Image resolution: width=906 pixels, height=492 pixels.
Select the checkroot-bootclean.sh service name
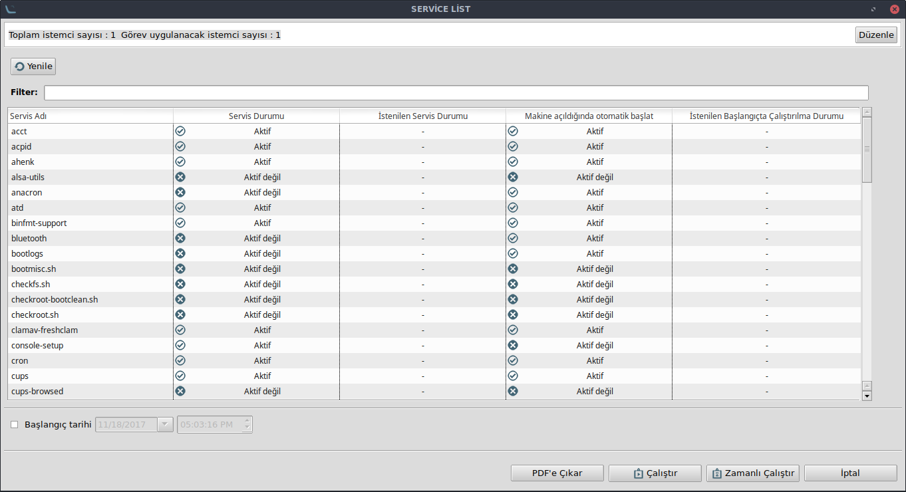click(x=55, y=299)
